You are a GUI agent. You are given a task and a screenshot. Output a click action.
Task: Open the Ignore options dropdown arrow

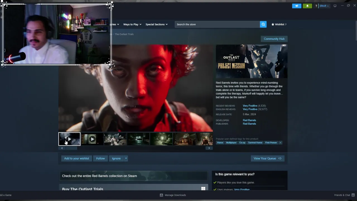[126, 158]
